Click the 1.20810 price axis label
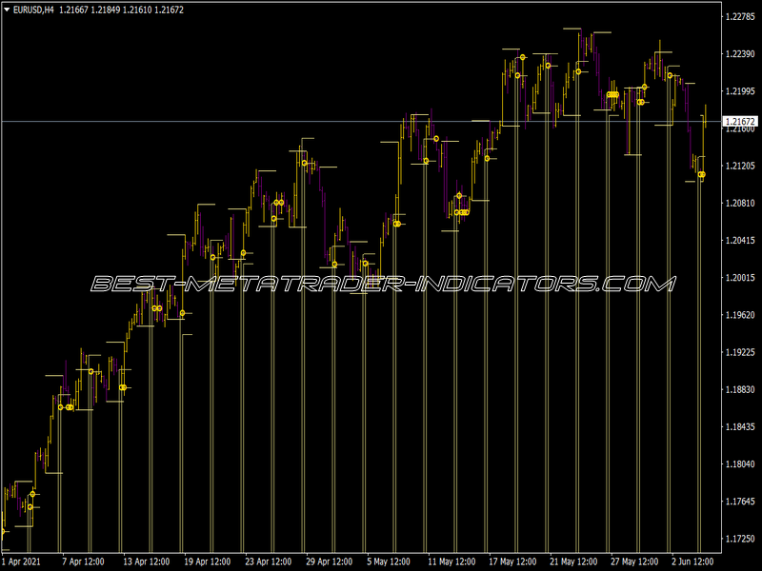The width and height of the screenshot is (762, 571). (740, 203)
